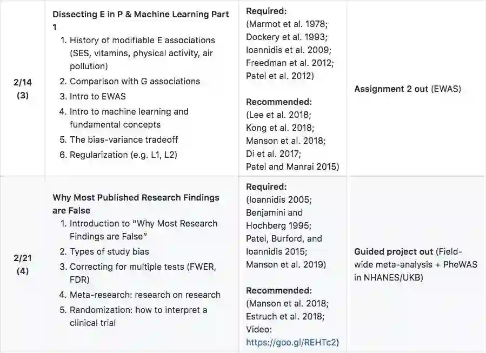Click the 2/14 date cell
The width and height of the screenshot is (486, 353).
coord(23,89)
